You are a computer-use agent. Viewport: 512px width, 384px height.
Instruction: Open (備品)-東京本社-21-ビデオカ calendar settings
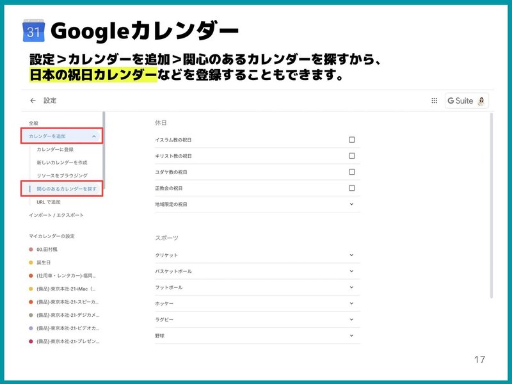pyautogui.click(x=68, y=328)
